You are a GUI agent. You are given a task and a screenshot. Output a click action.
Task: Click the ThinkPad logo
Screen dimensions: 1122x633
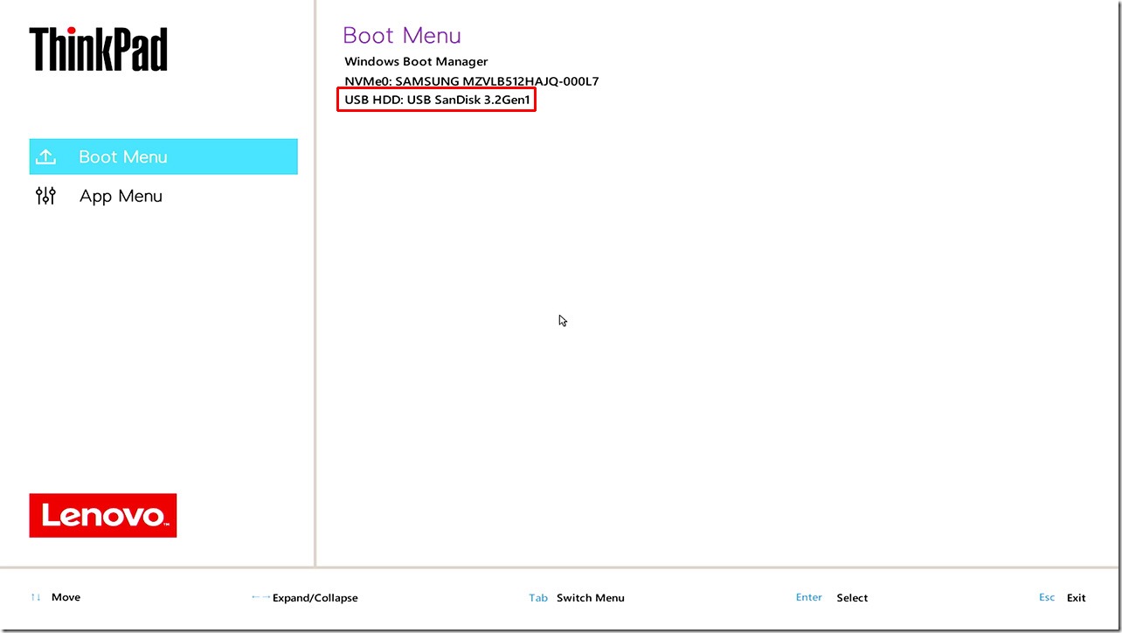pos(98,49)
